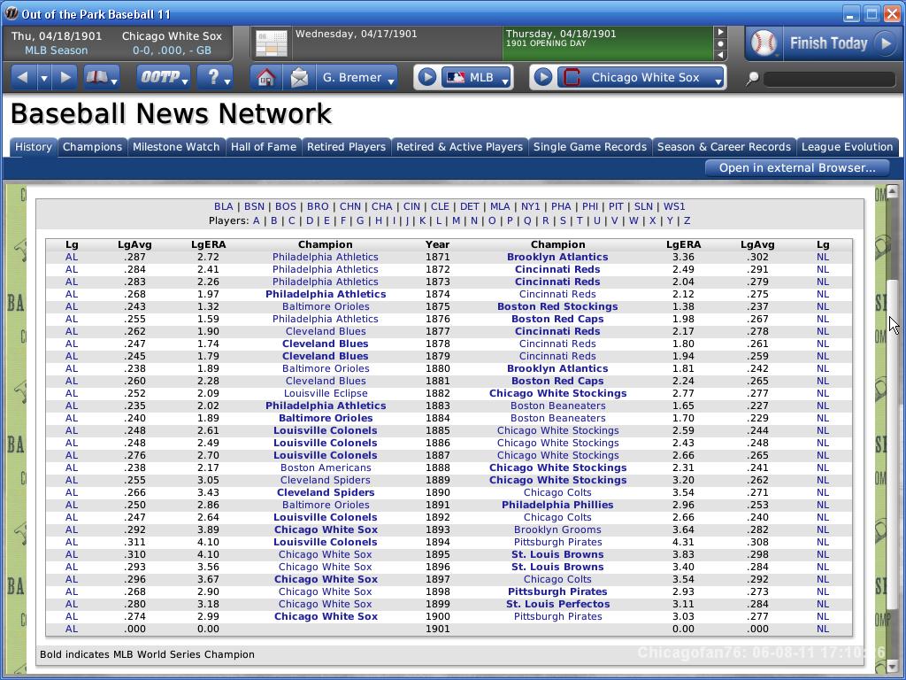Image resolution: width=906 pixels, height=680 pixels.
Task: Click the back navigation arrow
Action: (x=22, y=78)
